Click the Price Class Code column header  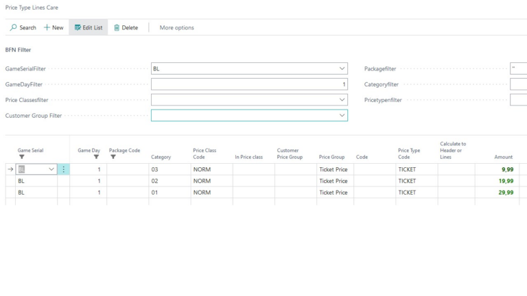click(204, 153)
